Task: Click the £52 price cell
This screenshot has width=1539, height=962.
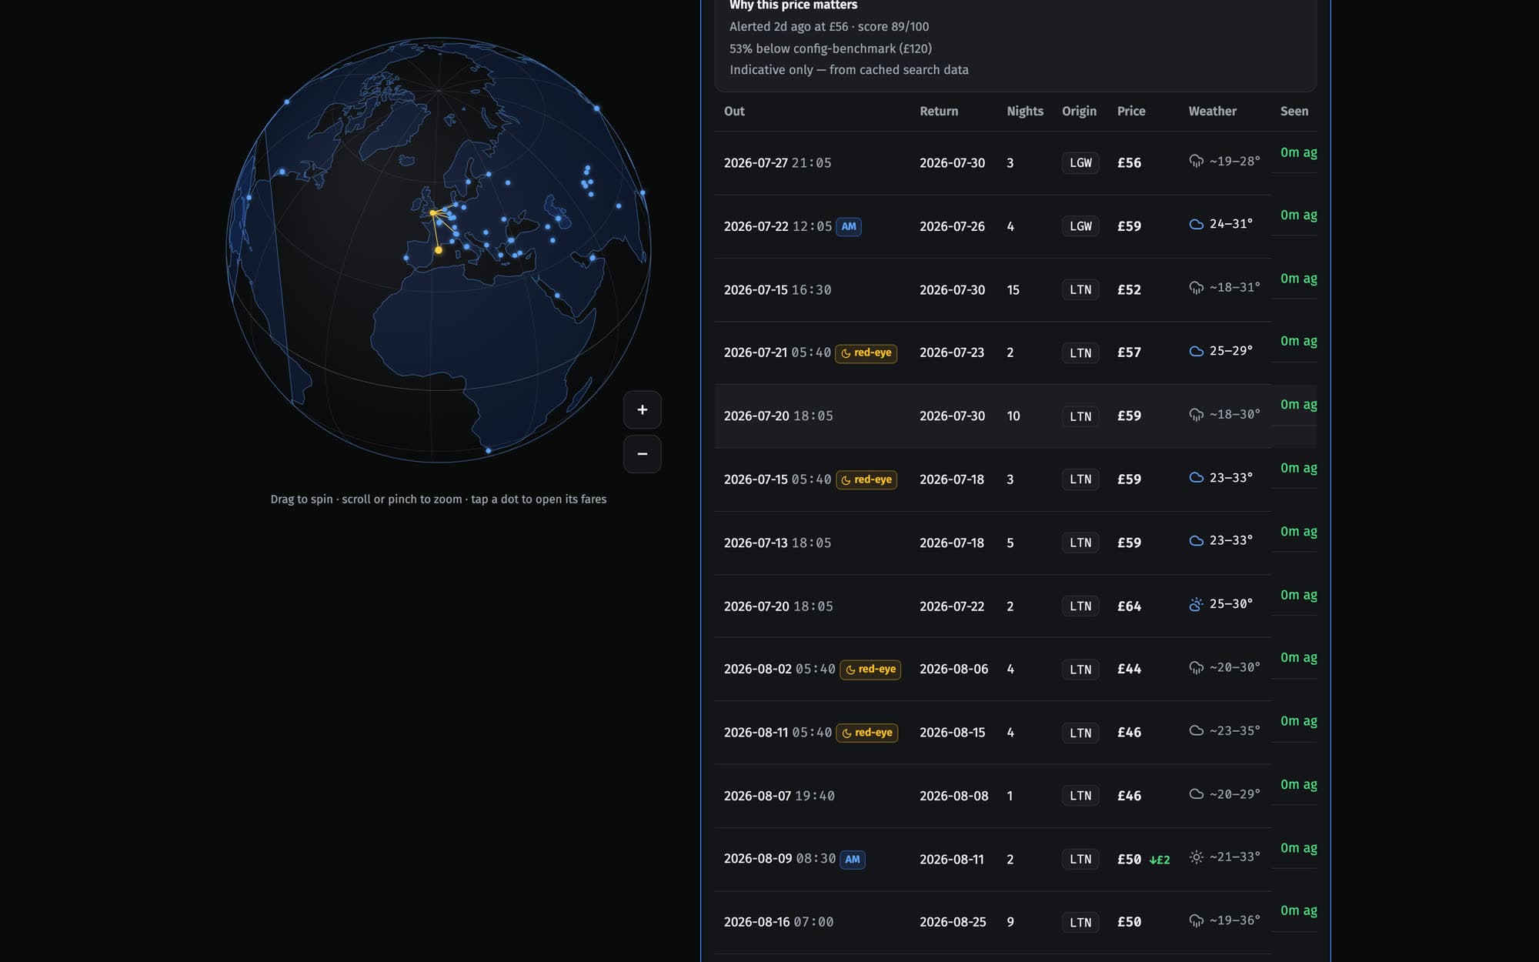Action: tap(1129, 290)
